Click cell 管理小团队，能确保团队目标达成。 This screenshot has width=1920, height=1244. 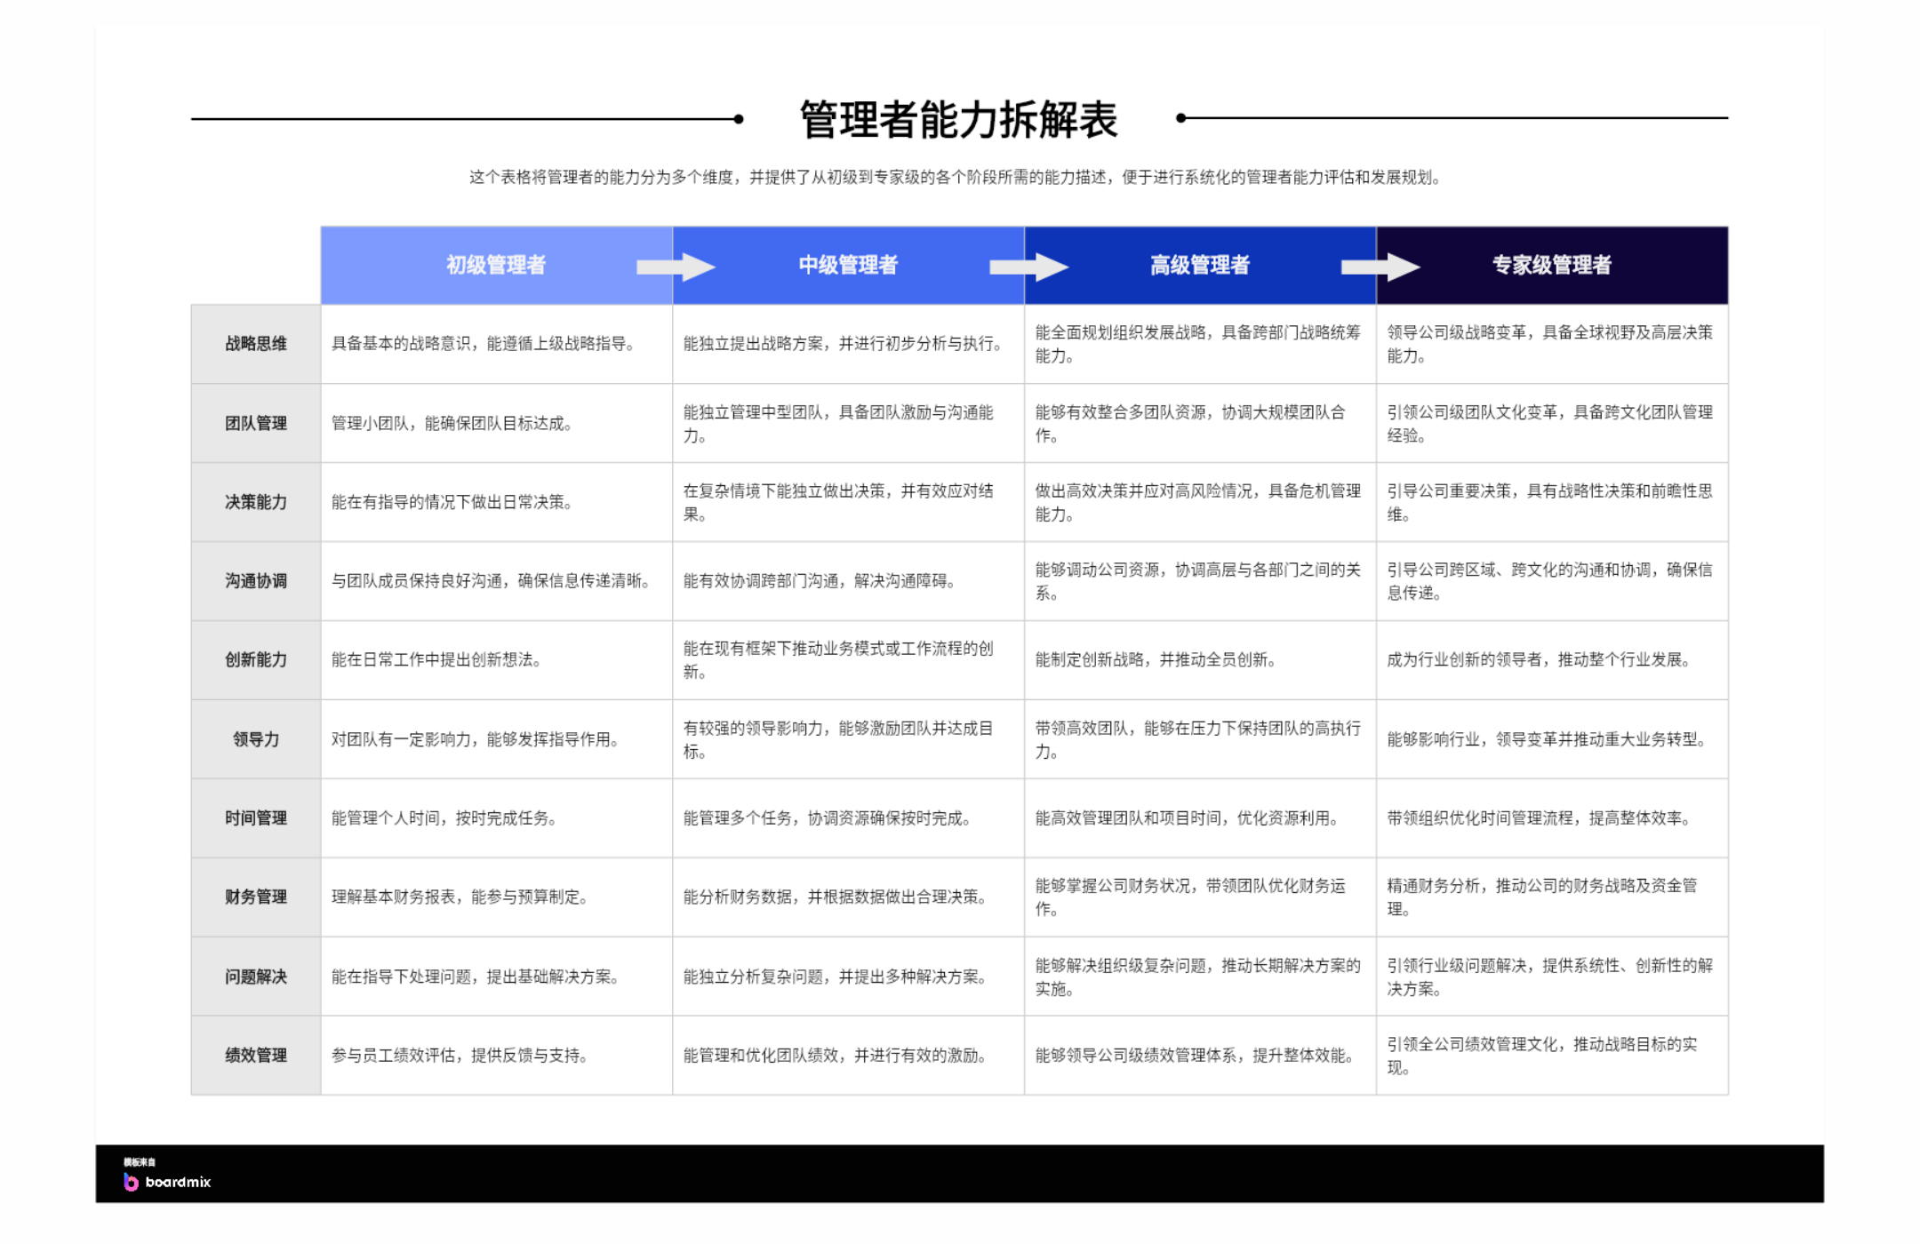pos(497,423)
